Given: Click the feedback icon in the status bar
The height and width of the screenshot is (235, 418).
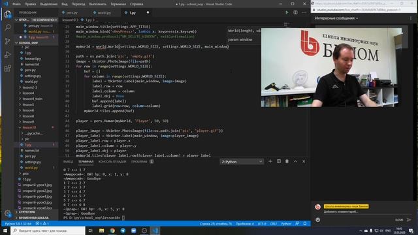Looking at the screenshot, I should pyautogui.click(x=297, y=223).
